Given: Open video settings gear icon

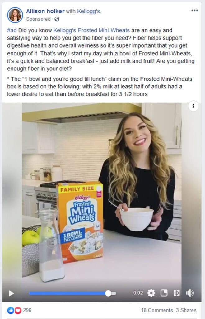Looking at the screenshot, I should [x=151, y=293].
